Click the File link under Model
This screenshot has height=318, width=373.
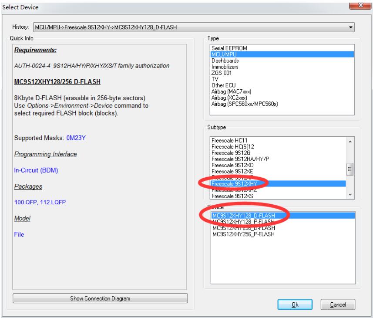pos(19,234)
